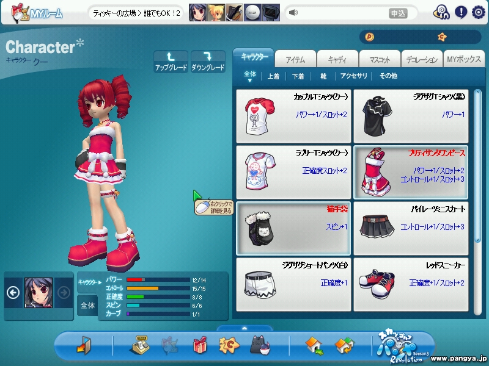Expand the bottom menu with up arrow
The width and height of the screenshot is (489, 366).
[x=244, y=328]
